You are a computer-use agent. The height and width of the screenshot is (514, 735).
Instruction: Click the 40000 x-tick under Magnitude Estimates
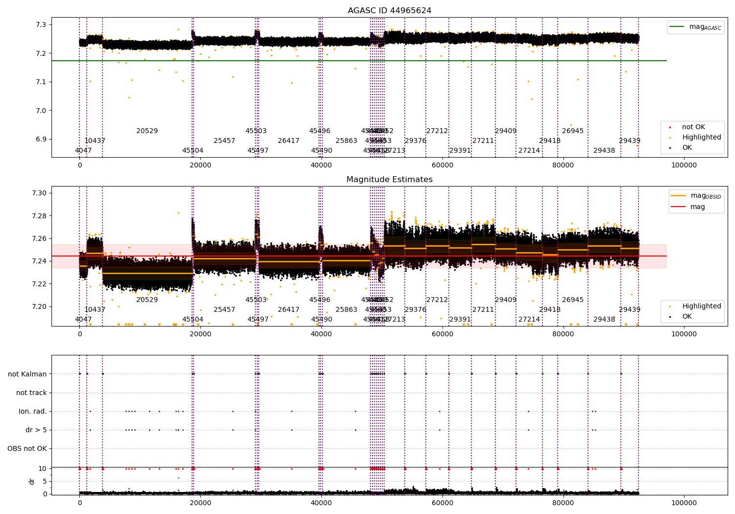[321, 334]
